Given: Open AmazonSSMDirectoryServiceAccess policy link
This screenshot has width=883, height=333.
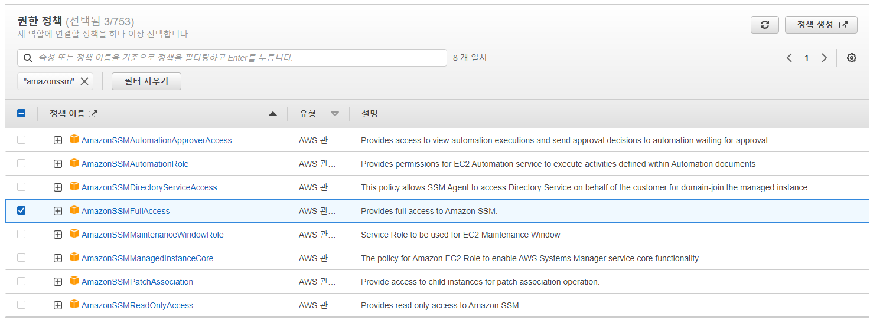Looking at the screenshot, I should (149, 187).
